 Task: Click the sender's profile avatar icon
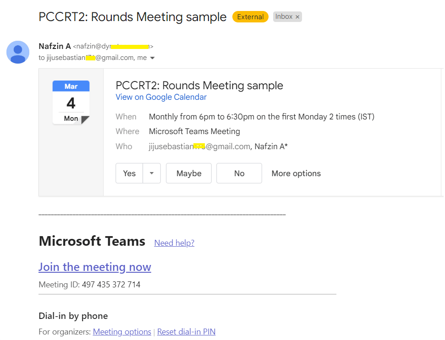point(18,52)
